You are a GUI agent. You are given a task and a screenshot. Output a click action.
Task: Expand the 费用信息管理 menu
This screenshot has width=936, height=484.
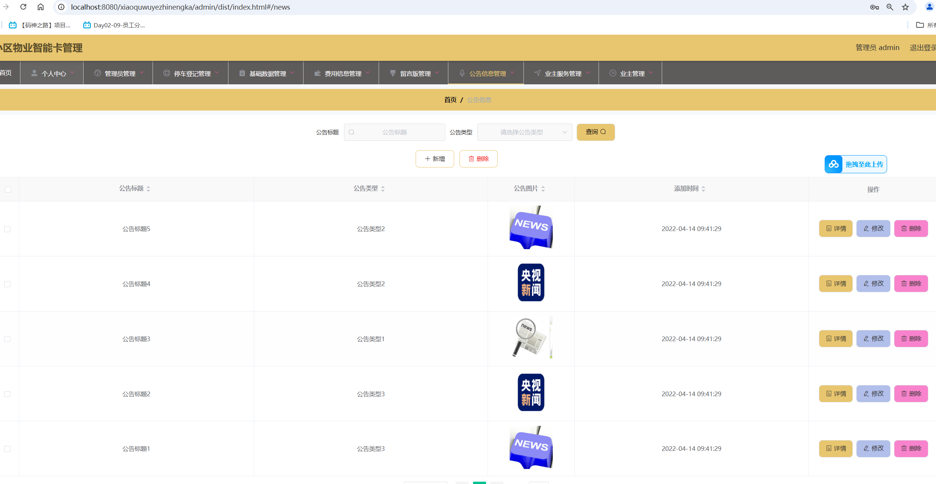pyautogui.click(x=341, y=73)
